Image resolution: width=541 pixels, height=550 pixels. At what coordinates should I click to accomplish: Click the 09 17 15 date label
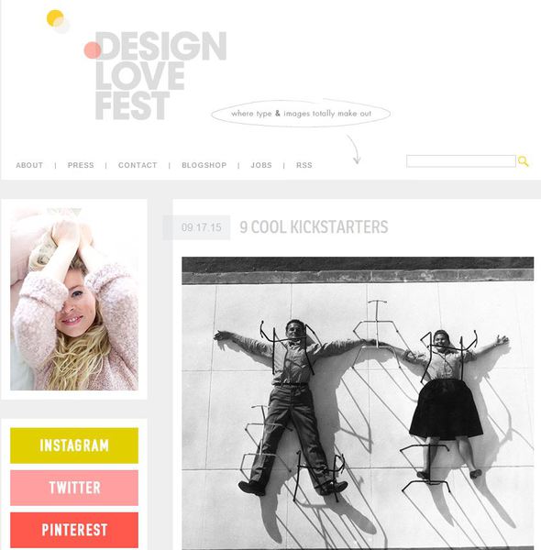coord(202,227)
